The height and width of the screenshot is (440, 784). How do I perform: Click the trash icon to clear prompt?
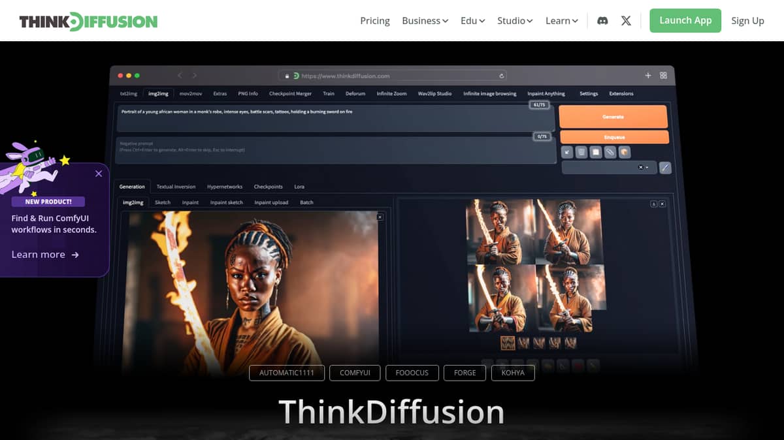pos(581,152)
